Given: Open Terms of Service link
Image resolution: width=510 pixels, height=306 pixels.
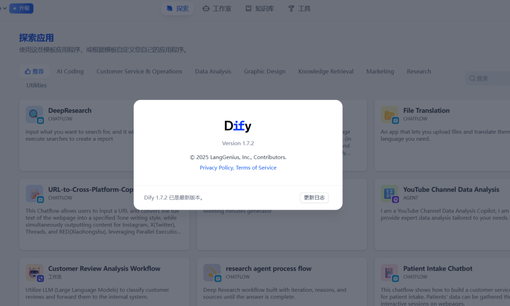Looking at the screenshot, I should pos(256,168).
